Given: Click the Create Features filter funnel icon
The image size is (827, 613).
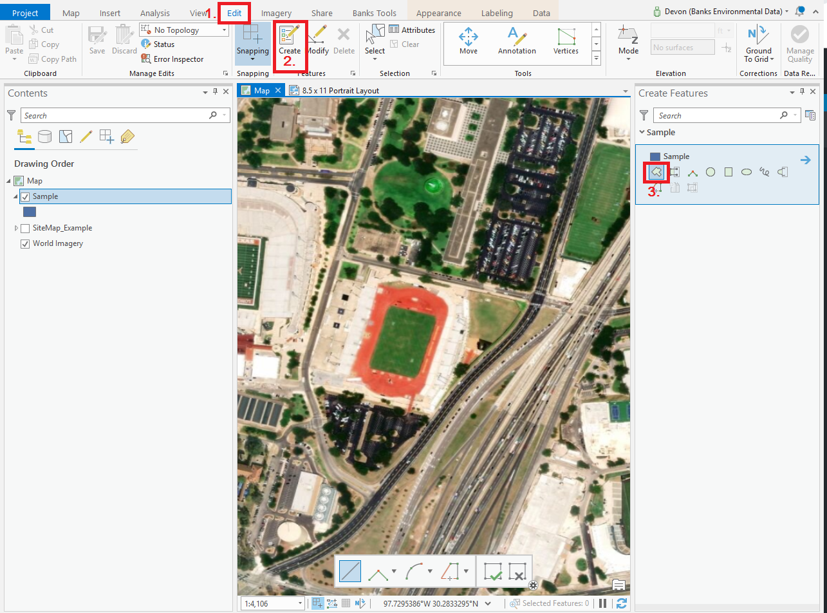Looking at the screenshot, I should tap(644, 115).
